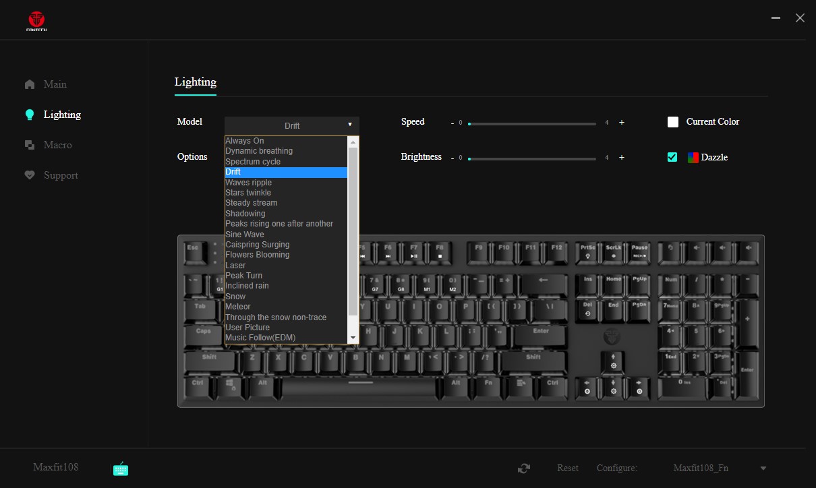The width and height of the screenshot is (816, 488).
Task: Decrease Brightness with the minus button
Action: tap(453, 158)
